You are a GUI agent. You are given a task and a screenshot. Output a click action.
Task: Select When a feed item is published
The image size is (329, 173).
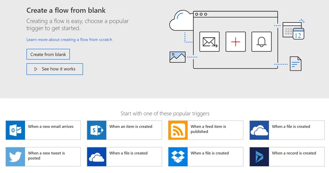point(206,130)
